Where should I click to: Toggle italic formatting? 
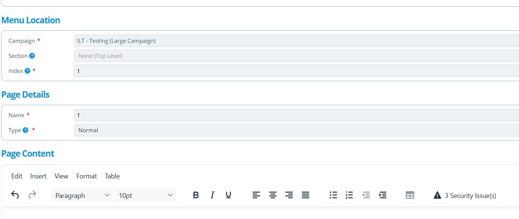[x=212, y=195]
